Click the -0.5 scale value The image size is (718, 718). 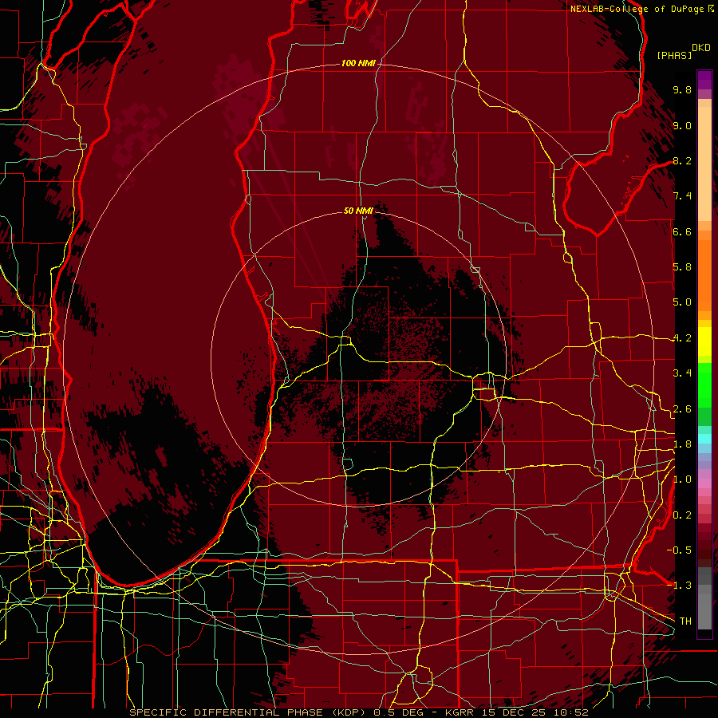679,550
